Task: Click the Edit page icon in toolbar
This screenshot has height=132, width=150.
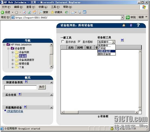Action: [x=85, y=12]
